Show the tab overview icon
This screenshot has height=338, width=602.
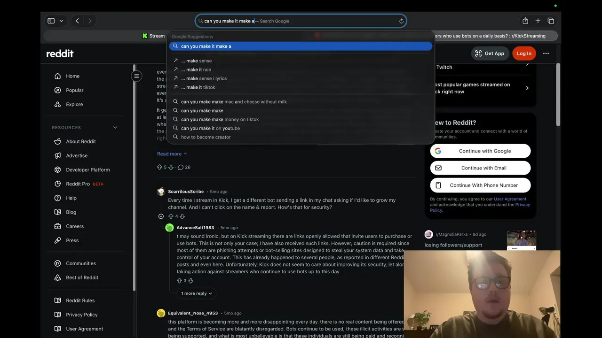pyautogui.click(x=551, y=21)
